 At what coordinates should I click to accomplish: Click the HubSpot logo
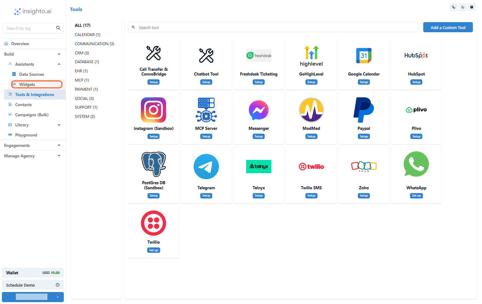tap(416, 56)
